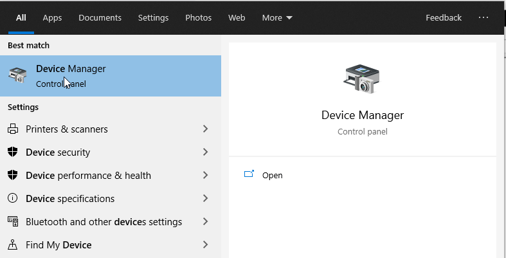
Task: Click the Open action icon
Action: (x=249, y=174)
